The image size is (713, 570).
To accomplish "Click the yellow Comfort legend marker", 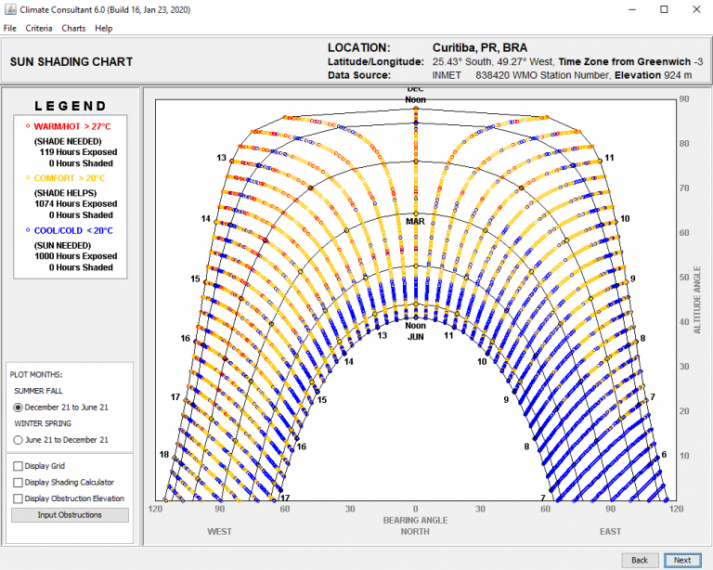I will tap(28, 177).
